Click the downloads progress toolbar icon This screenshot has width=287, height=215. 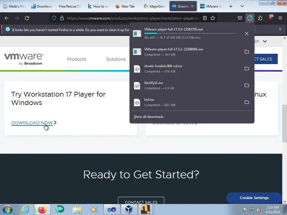point(250,18)
